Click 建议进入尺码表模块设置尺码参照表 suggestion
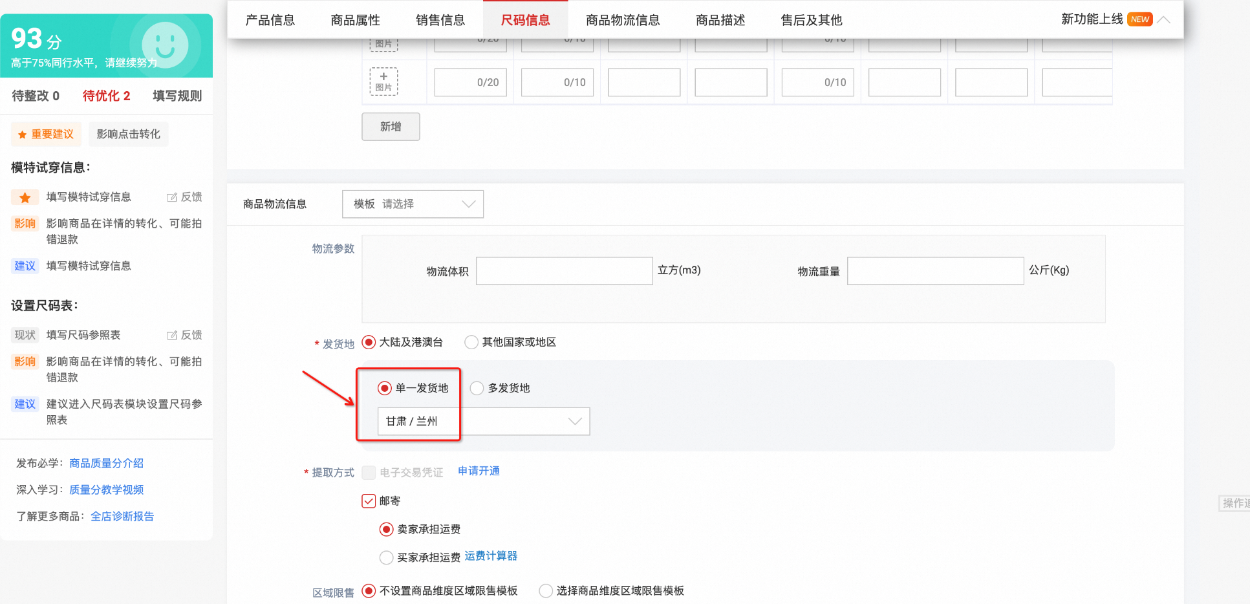Image resolution: width=1250 pixels, height=604 pixels. tap(124, 413)
